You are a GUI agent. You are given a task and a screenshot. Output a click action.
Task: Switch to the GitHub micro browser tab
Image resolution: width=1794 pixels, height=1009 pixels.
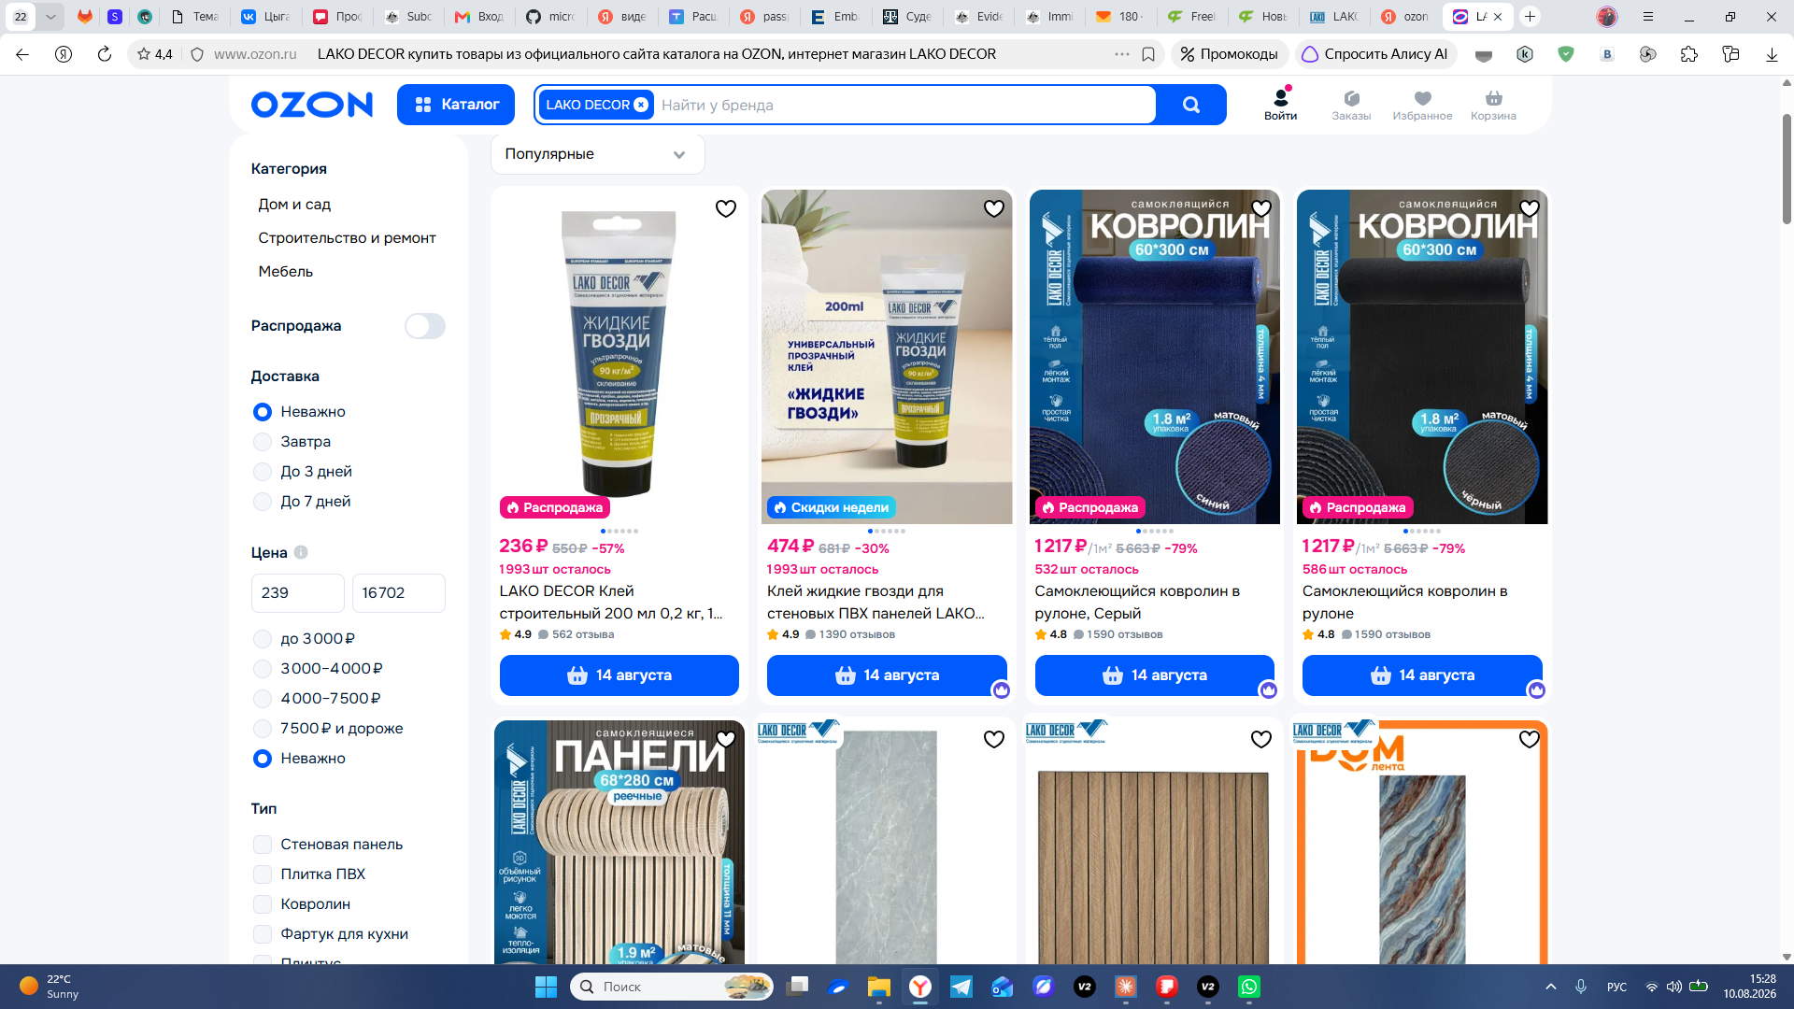tap(551, 17)
